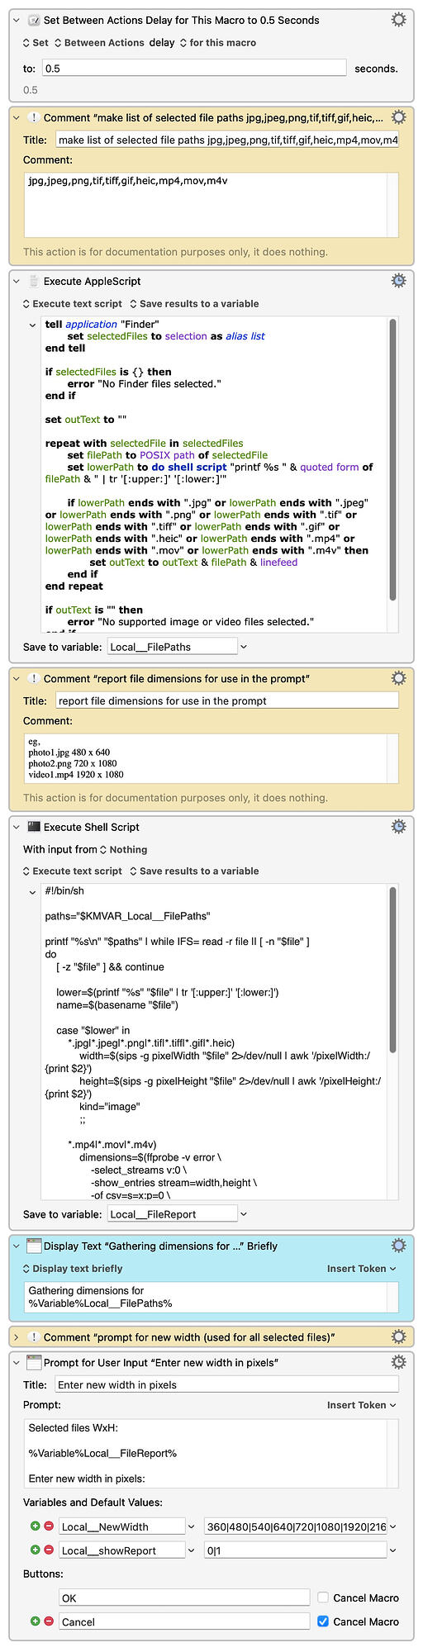Click the OK button name field
Screen dimensions: 423x1652
tap(184, 1597)
